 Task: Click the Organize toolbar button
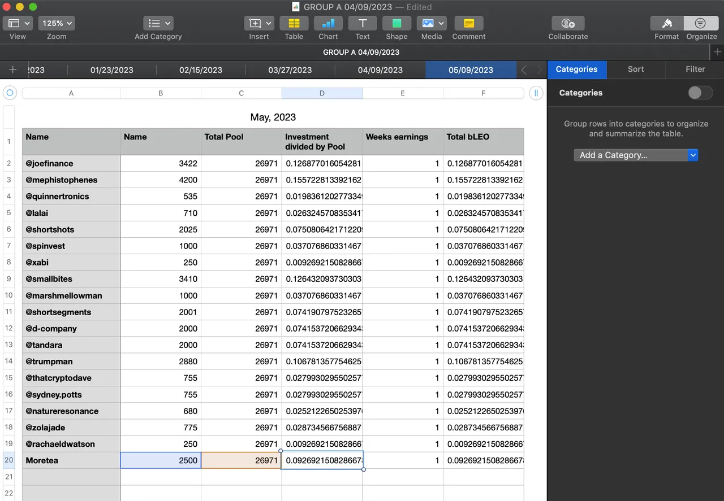coord(701,23)
